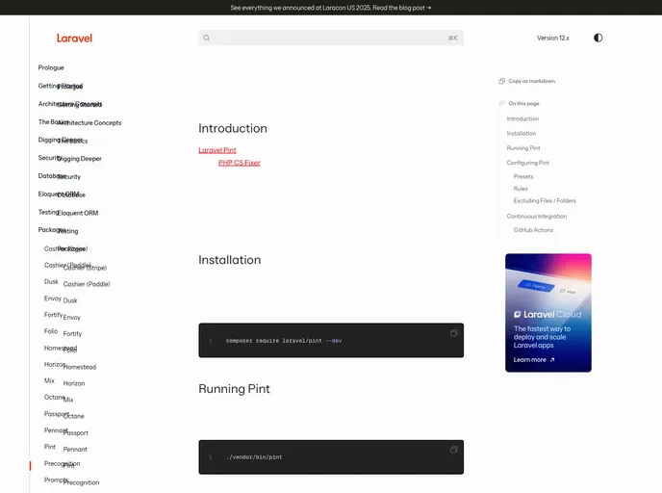Open the Laracon US 2025 blog post banner
The width and height of the screenshot is (662, 493).
click(331, 8)
